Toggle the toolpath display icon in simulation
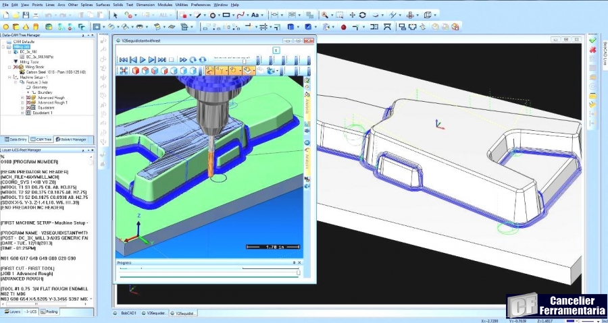The height and width of the screenshot is (323, 608). pos(209,70)
